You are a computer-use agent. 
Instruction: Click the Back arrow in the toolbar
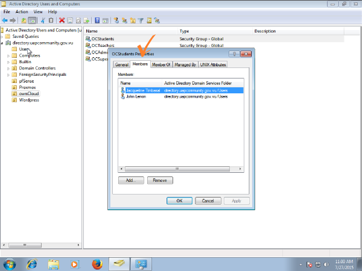(5, 20)
